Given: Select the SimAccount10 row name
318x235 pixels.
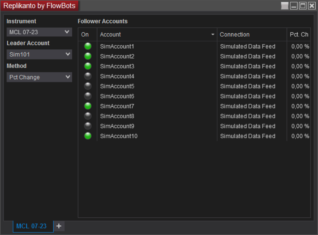Looking at the screenshot, I should (119, 136).
